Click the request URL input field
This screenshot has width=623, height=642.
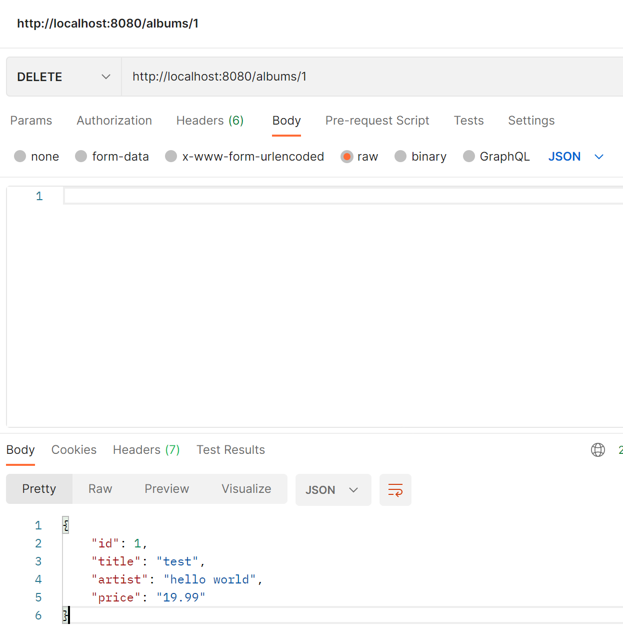click(300, 77)
